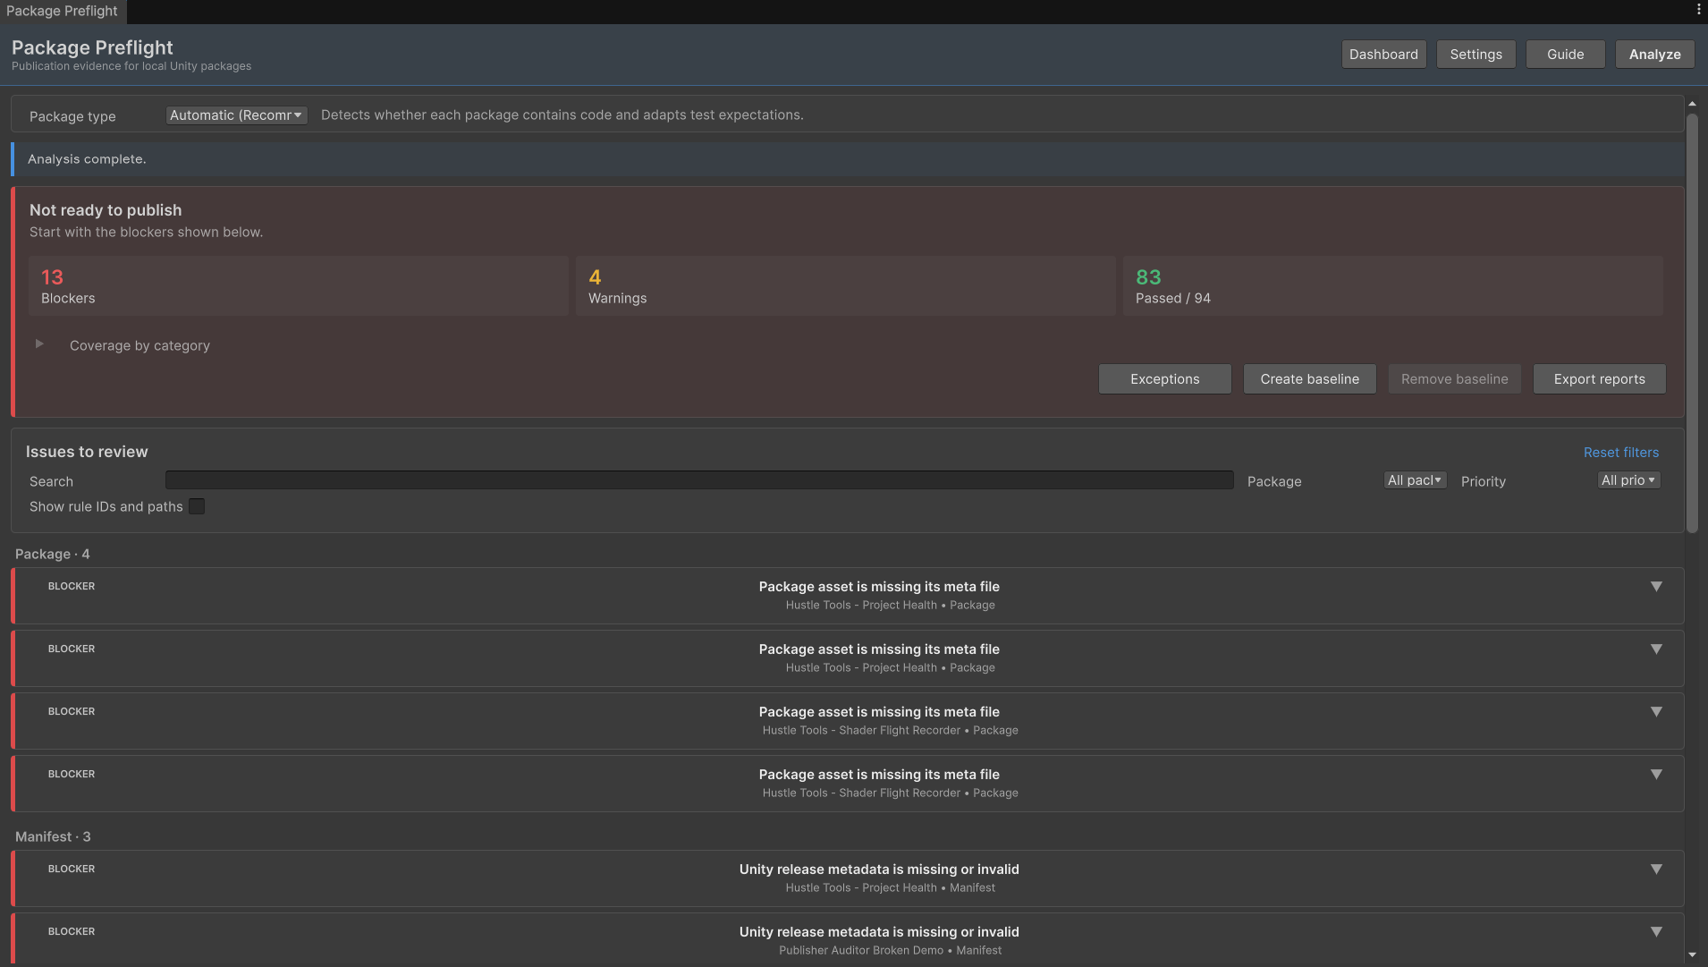Click 'Publisher Auditor Broken Demo • Manifest' subtitle
The height and width of the screenshot is (967, 1708).
(890, 950)
